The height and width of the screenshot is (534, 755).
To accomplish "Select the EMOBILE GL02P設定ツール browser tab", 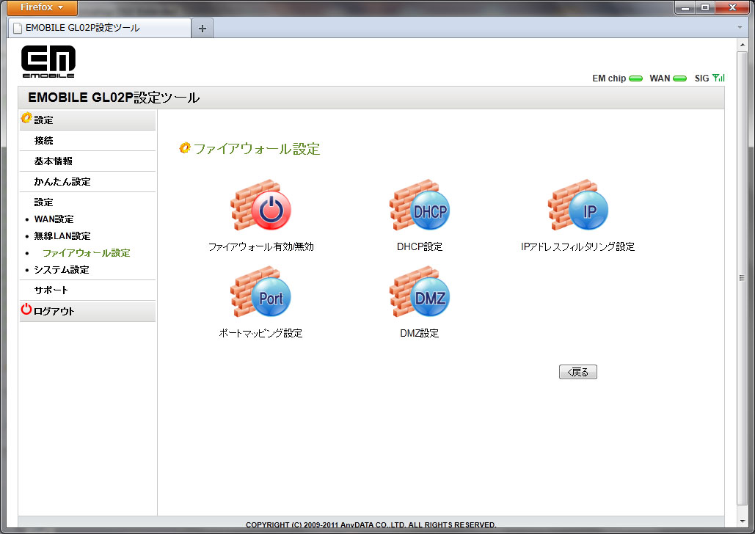I will 100,28.
